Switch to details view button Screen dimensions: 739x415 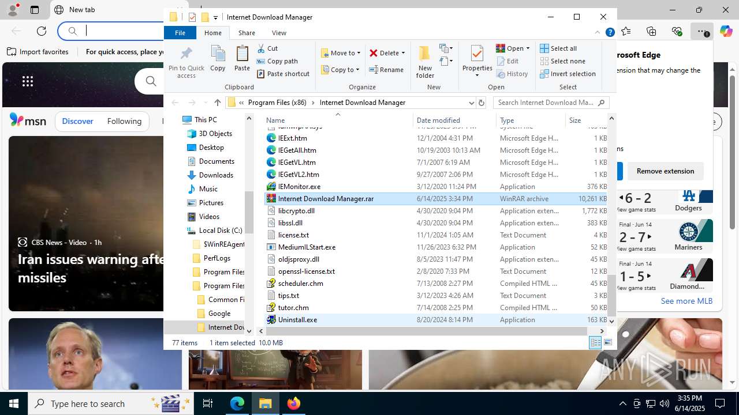point(595,343)
